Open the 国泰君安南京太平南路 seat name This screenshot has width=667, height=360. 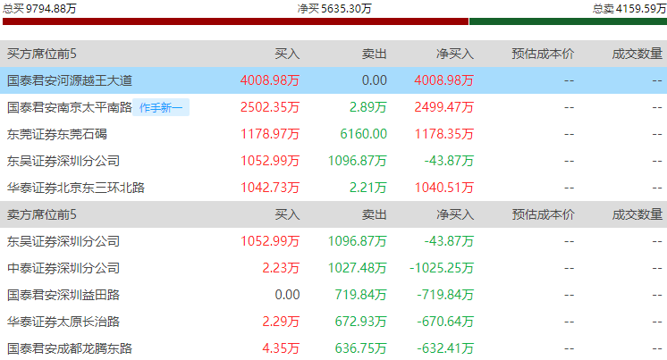coord(70,107)
